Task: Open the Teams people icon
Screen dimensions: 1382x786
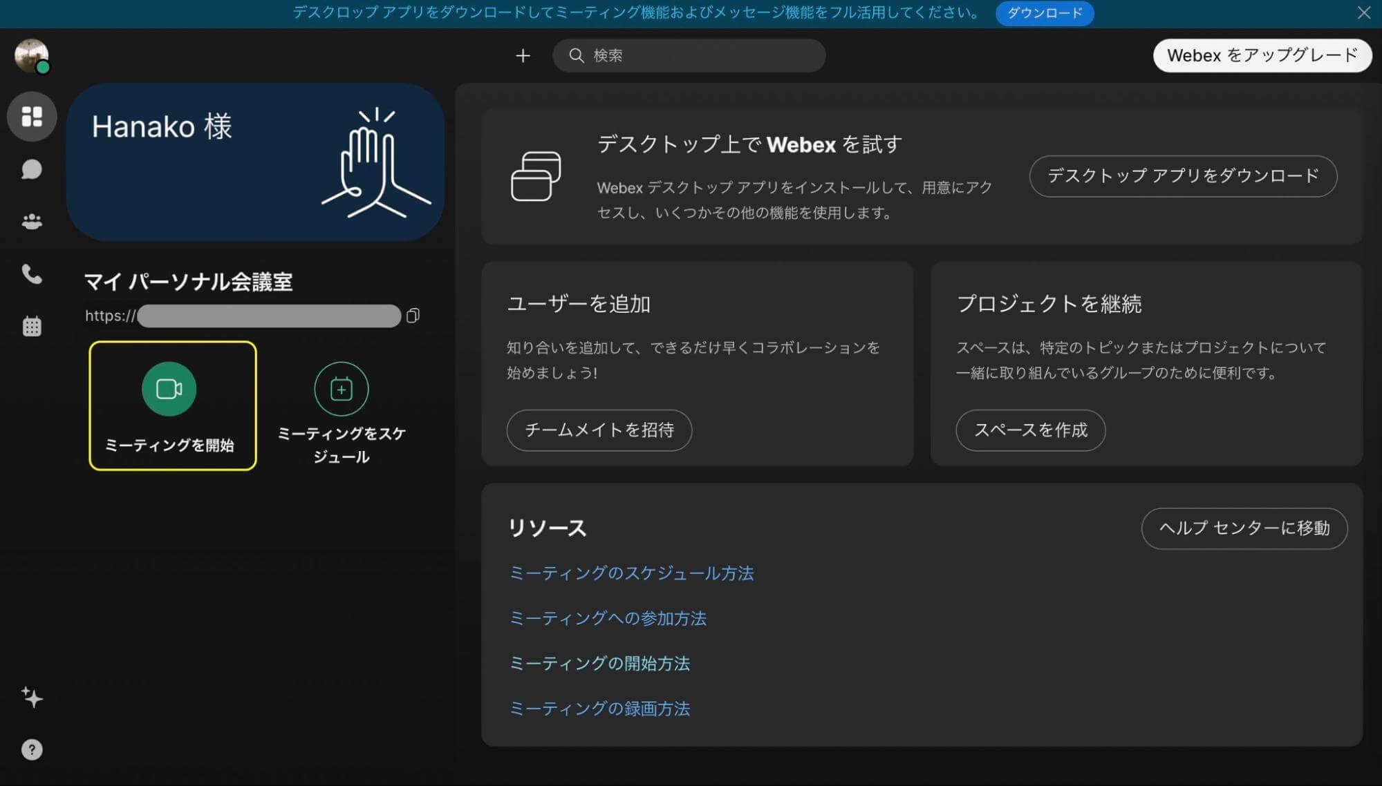Action: point(32,222)
